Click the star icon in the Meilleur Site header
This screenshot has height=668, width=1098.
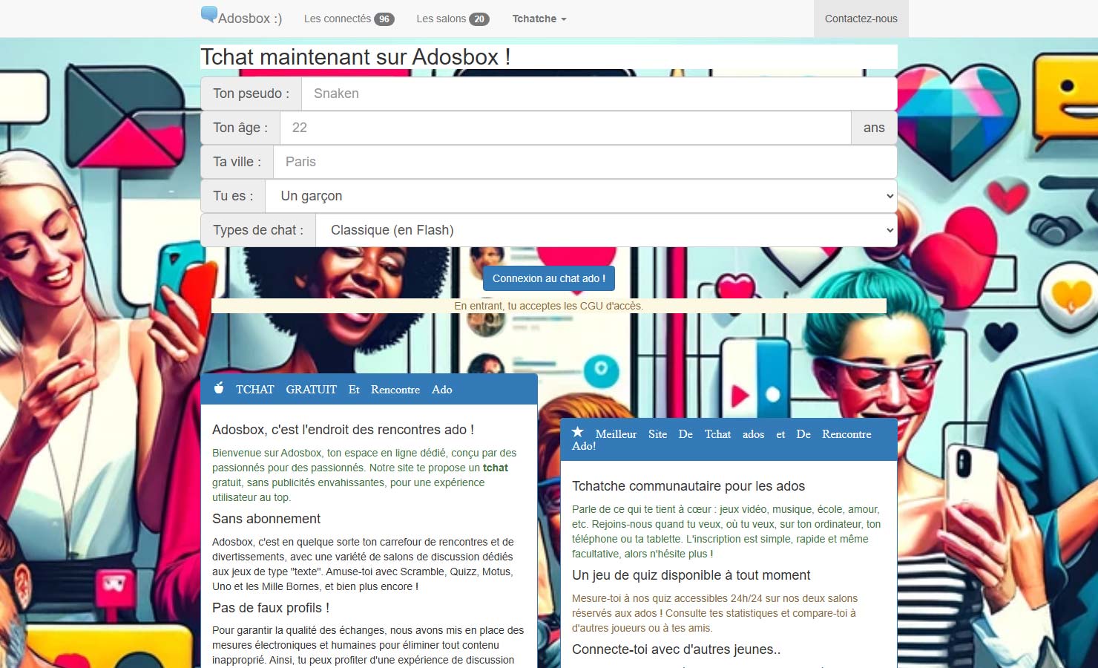coord(578,432)
